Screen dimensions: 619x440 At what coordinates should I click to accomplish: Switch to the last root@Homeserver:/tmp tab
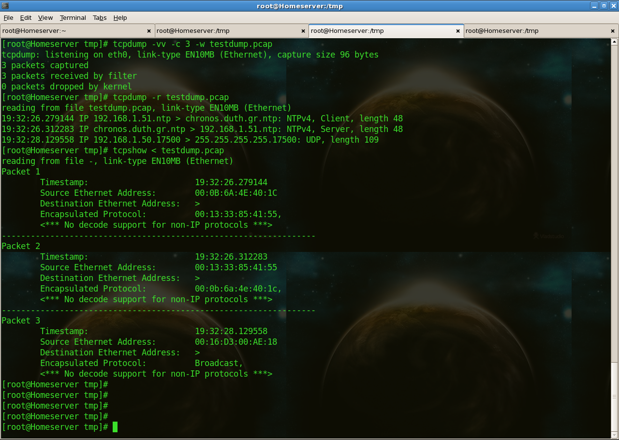pyautogui.click(x=541, y=30)
